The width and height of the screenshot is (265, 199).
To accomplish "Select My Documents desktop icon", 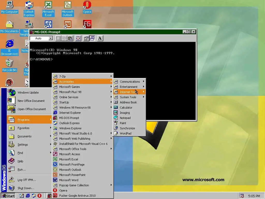I will [x=10, y=27].
